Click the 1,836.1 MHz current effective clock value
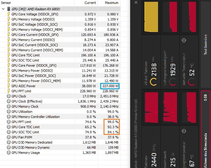The width and height of the screenshot is (211, 168). click(87, 101)
